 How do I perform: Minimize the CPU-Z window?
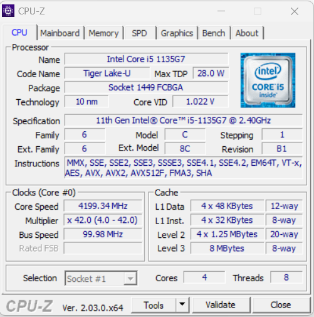(221, 11)
